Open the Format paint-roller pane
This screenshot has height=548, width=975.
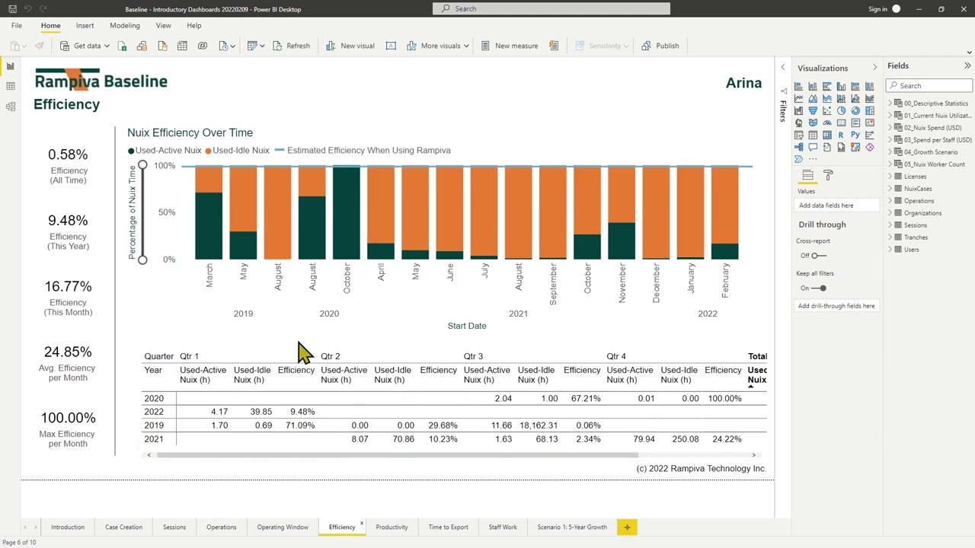click(829, 175)
